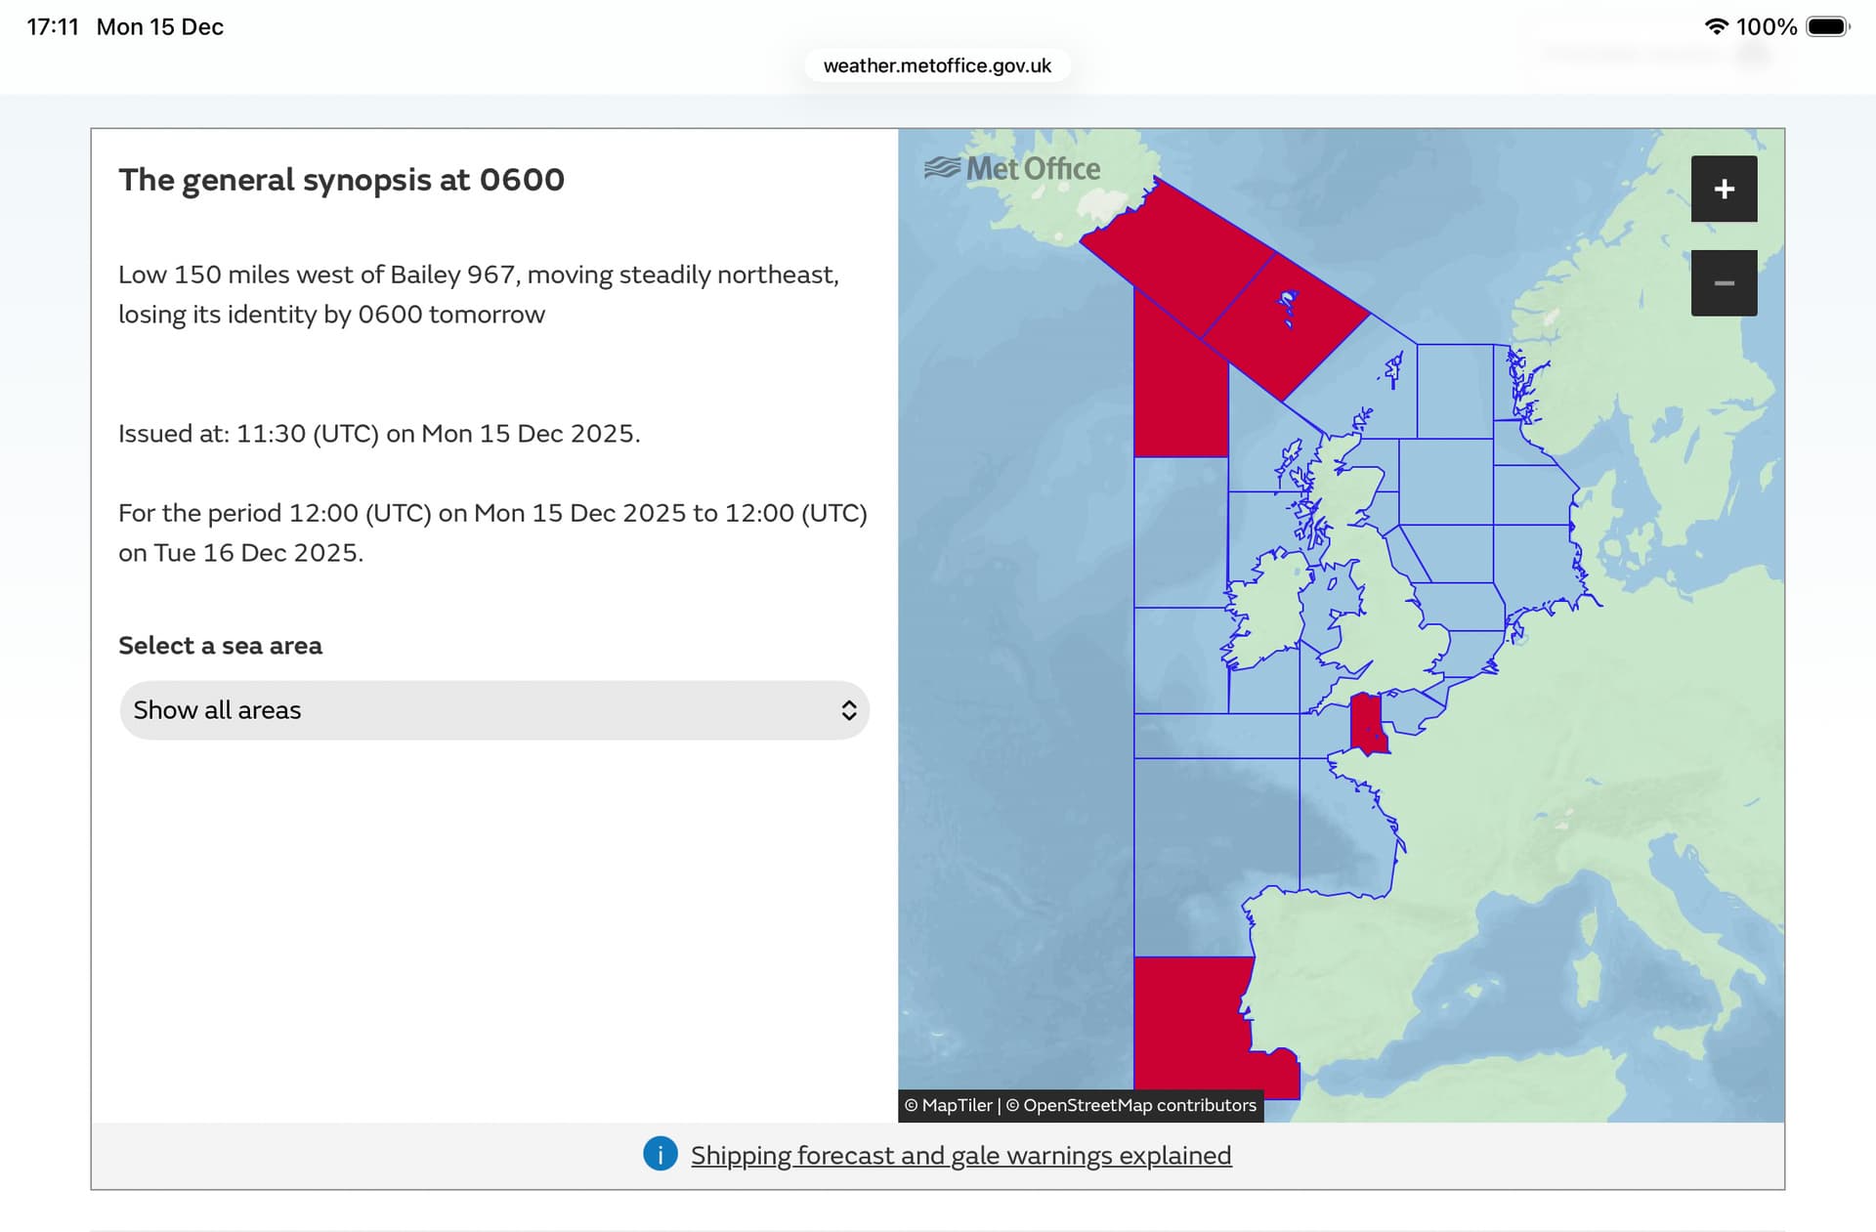Click the large Biscay sea area
Screen dimensions: 1876x1232
point(1343,830)
